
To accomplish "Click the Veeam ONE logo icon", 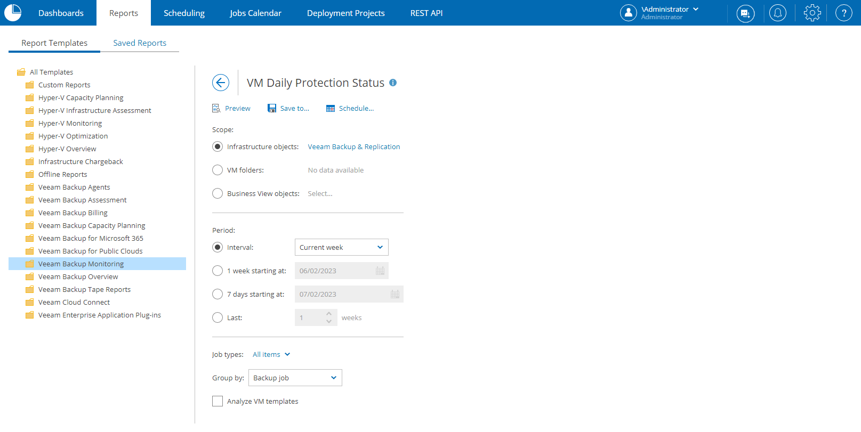I will coord(13,12).
